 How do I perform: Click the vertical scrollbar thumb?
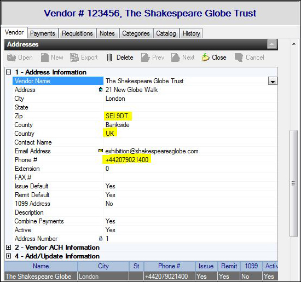click(x=293, y=183)
